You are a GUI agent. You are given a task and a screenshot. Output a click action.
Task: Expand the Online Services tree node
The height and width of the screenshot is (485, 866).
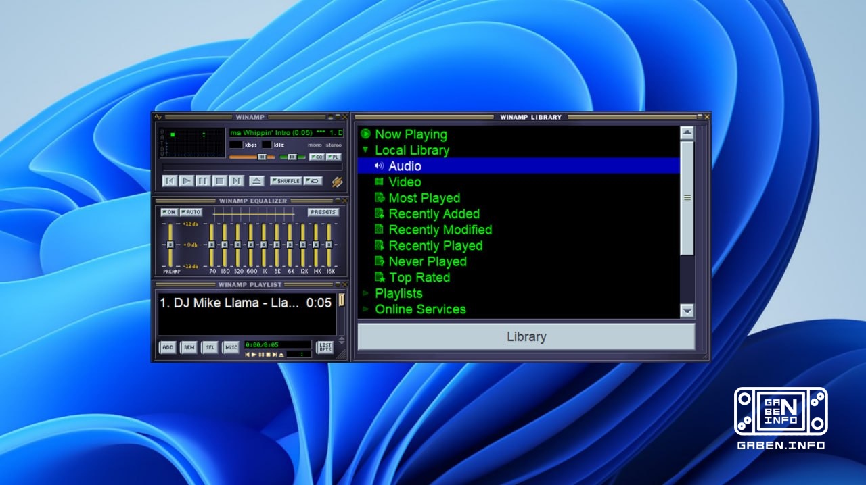tap(365, 309)
